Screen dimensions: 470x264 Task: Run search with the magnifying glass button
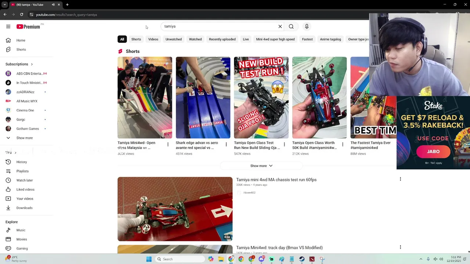[x=291, y=26]
